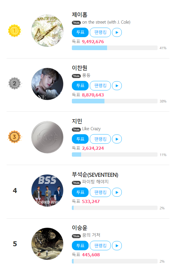
Task: Open the 이찬원 artist name link
Action: tap(79, 68)
